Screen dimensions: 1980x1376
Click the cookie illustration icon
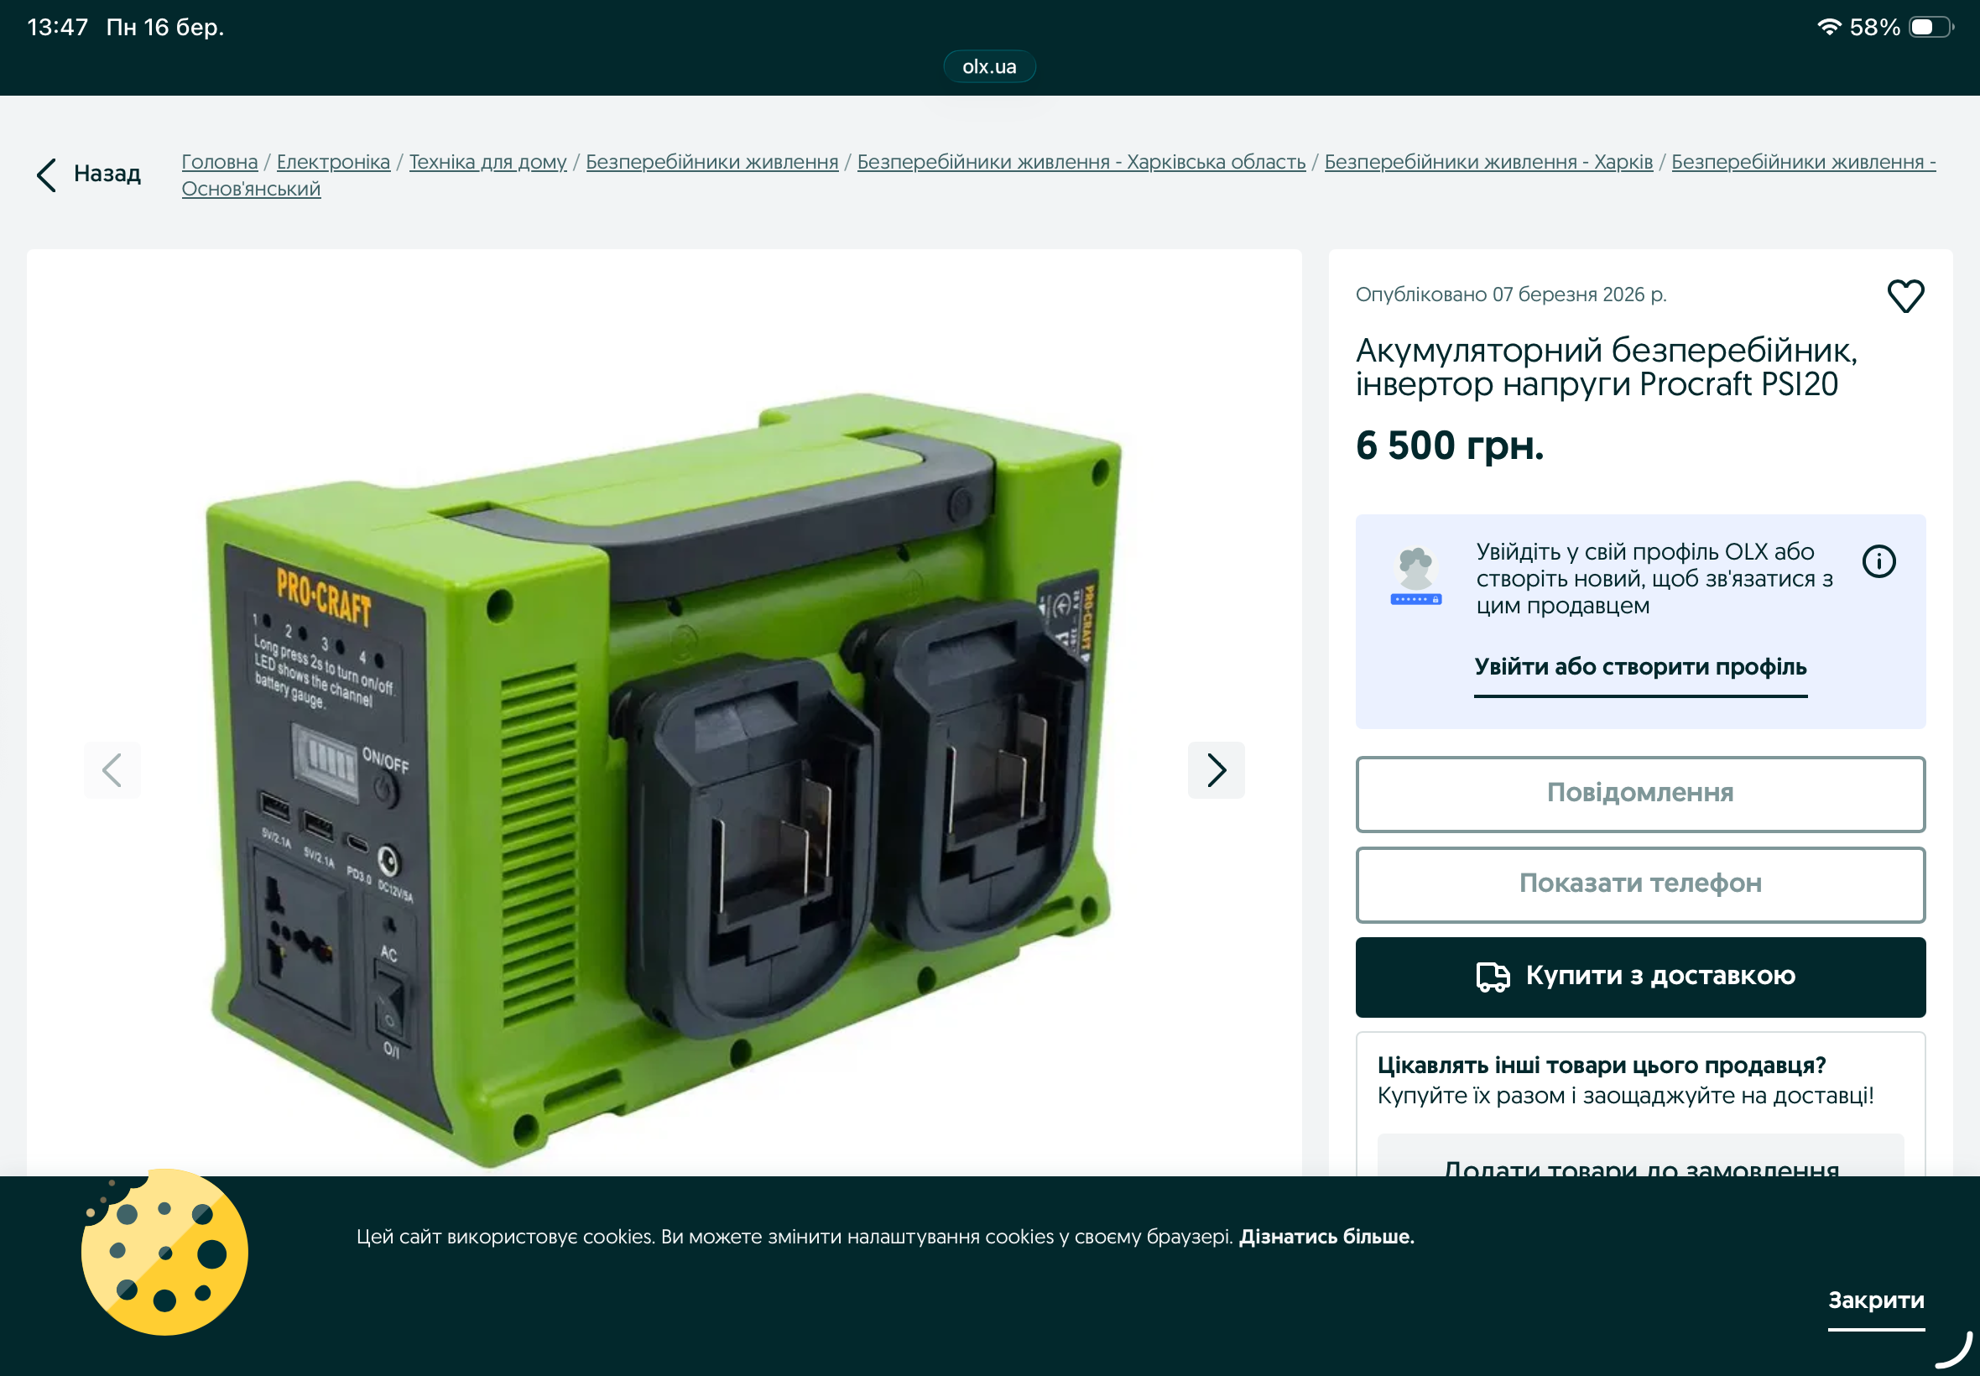click(x=164, y=1252)
